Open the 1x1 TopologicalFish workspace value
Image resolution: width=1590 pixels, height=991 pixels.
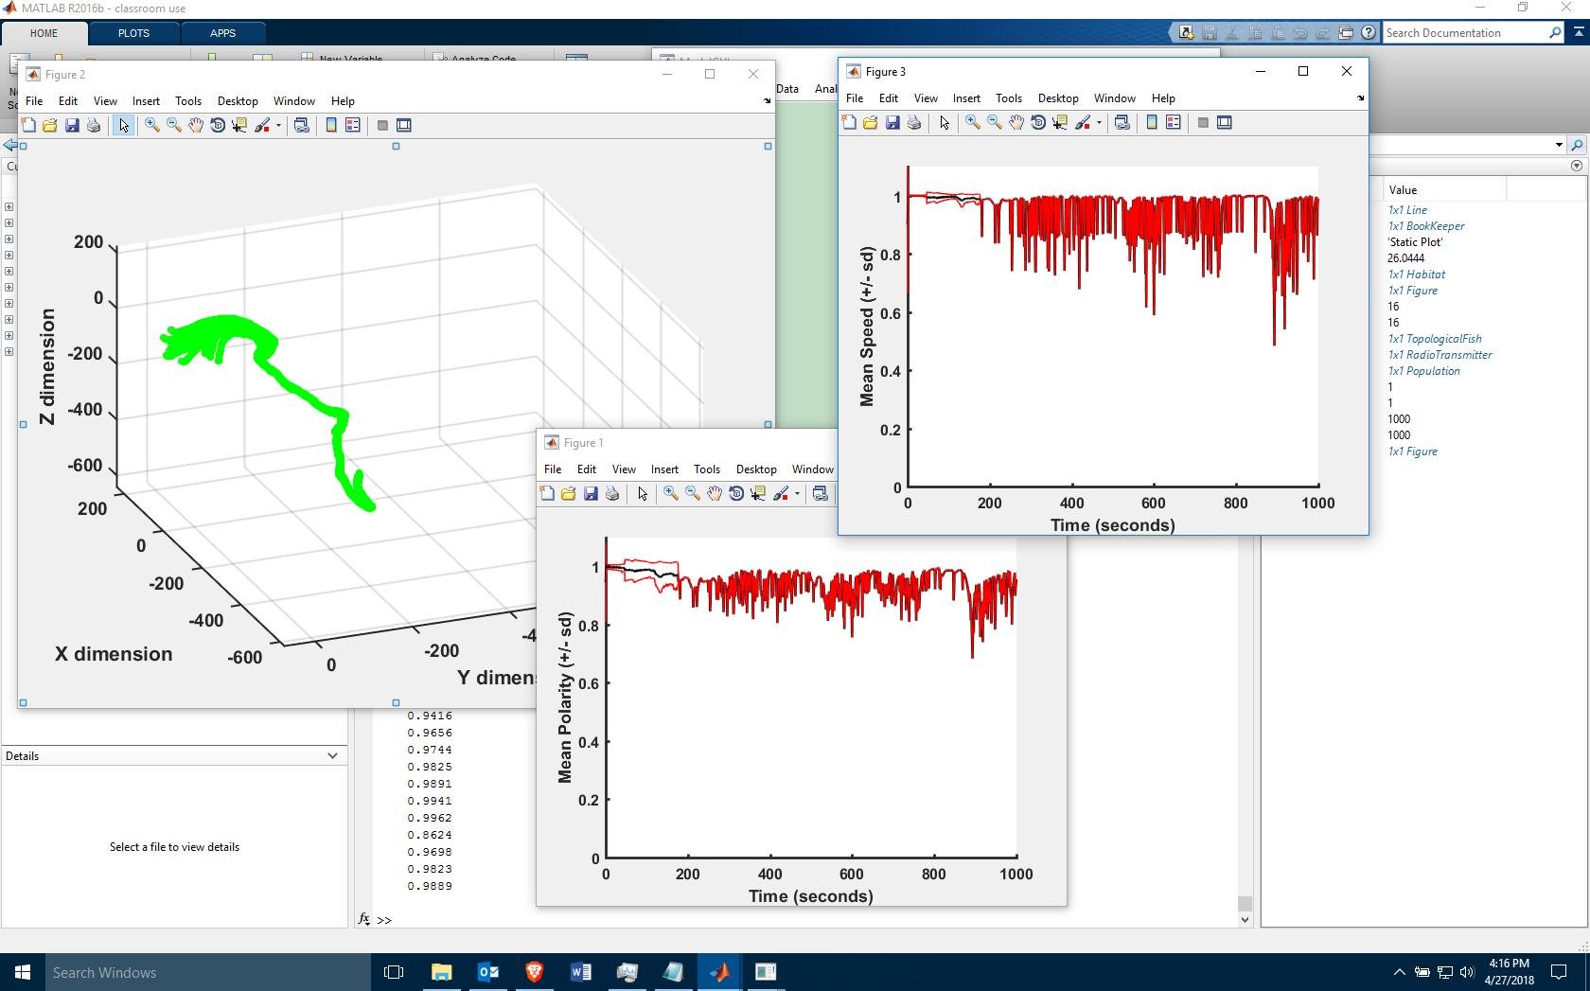click(x=1435, y=339)
